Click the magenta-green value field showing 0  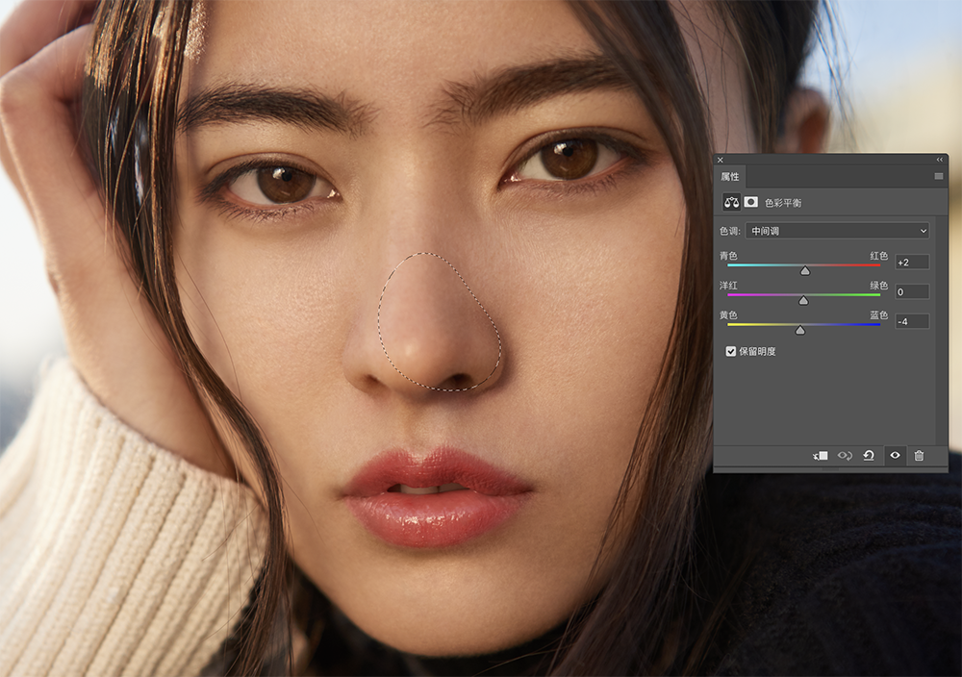pyautogui.click(x=912, y=292)
